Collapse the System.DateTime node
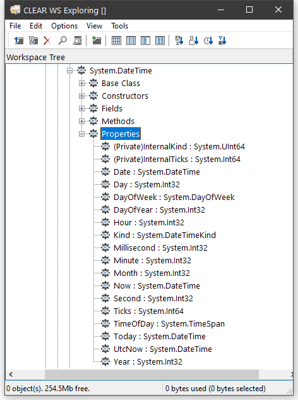This screenshot has height=400, width=298. [69, 70]
